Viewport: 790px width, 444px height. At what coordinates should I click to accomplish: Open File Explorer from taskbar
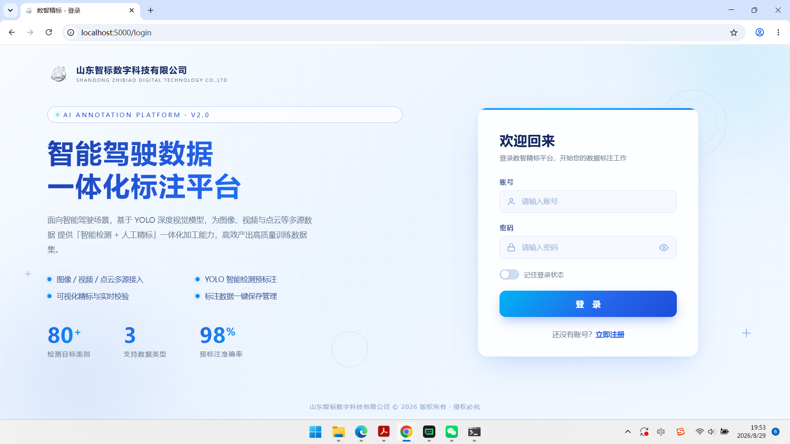coord(338,432)
